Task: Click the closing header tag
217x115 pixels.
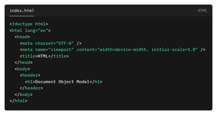Action: 31,88
